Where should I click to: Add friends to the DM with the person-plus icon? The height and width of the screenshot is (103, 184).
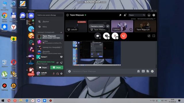pos(125,15)
